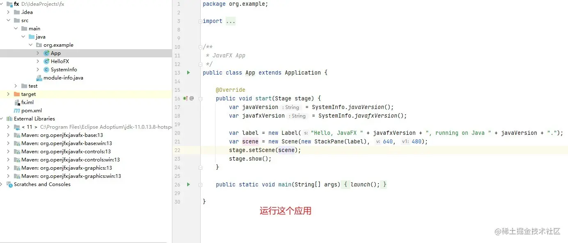Screen dimensions: 568x243
Task: Click the @ annotation gutter icon on line 16
Action: (192, 98)
